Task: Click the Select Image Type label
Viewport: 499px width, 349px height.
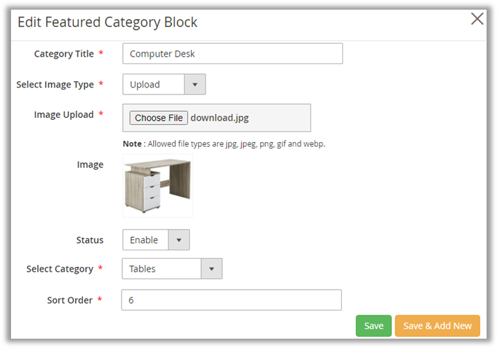Action: point(55,85)
